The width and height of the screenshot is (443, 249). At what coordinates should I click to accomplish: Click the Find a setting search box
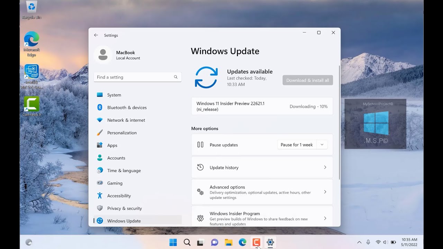click(x=137, y=77)
